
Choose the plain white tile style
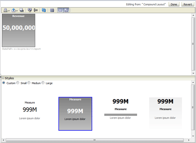(x=29, y=110)
